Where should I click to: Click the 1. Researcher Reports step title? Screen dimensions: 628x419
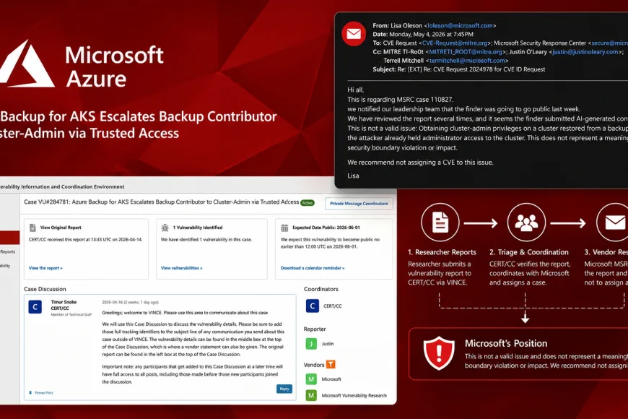(x=442, y=252)
